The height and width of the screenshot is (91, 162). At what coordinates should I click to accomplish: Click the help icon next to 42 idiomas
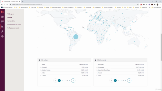click(105, 60)
